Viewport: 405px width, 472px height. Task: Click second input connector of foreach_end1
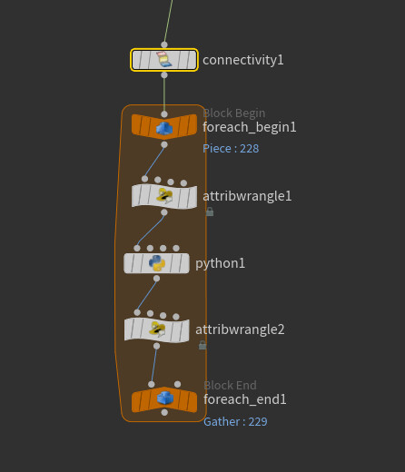click(178, 384)
